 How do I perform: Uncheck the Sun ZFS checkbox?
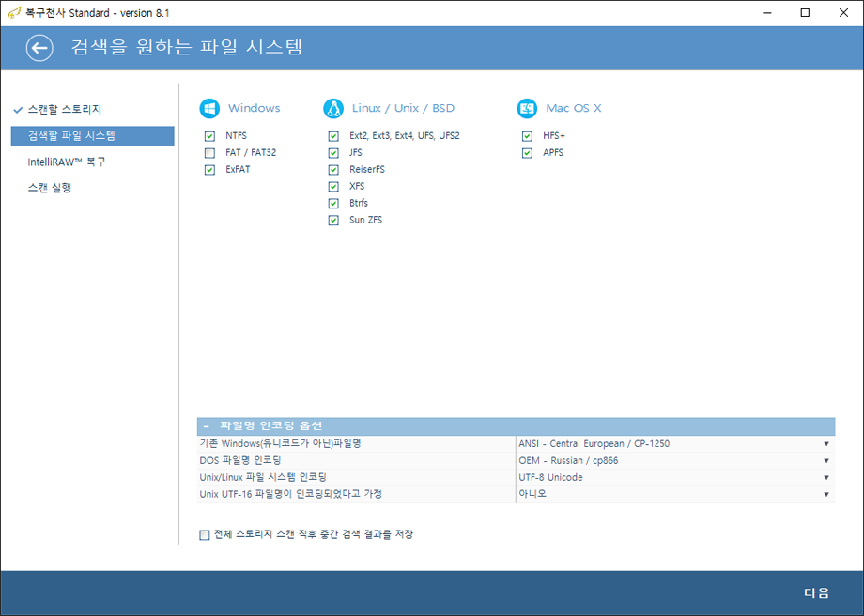[333, 221]
